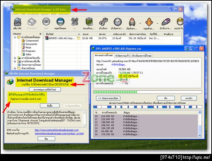Open the Grabber tool icon
Screen dimensions: 212x161
pos(166,22)
